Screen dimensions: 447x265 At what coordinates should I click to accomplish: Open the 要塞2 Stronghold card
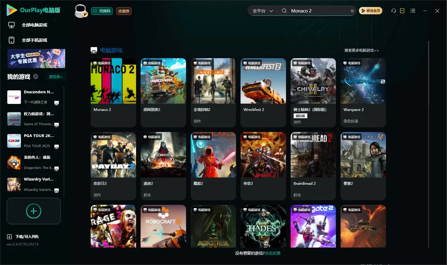pos(363,166)
